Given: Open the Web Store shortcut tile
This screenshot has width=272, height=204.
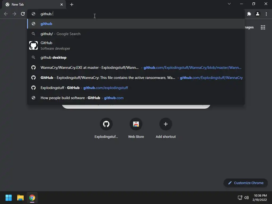Looking at the screenshot, I should click(x=136, y=128).
